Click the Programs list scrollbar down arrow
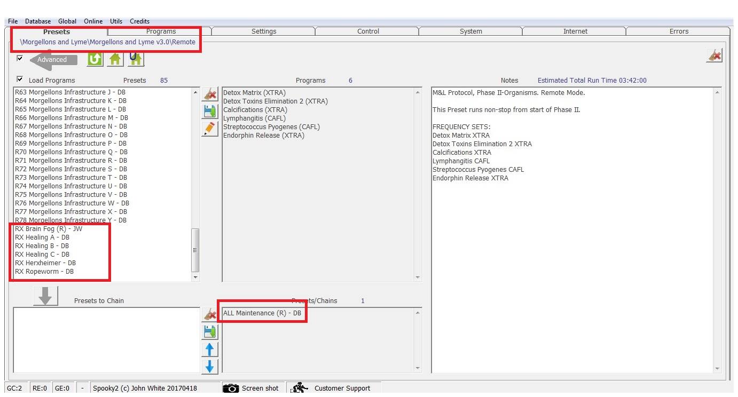 pyautogui.click(x=418, y=277)
